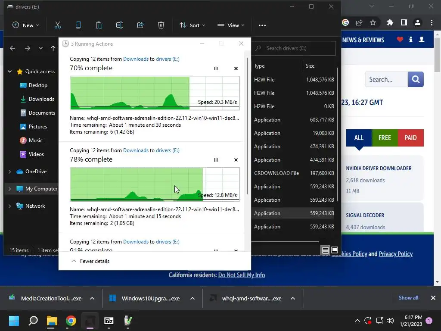Screen dimensions: 441x331
Task: Click the Copy icon in File Explorer toolbar
Action: pyautogui.click(x=78, y=25)
